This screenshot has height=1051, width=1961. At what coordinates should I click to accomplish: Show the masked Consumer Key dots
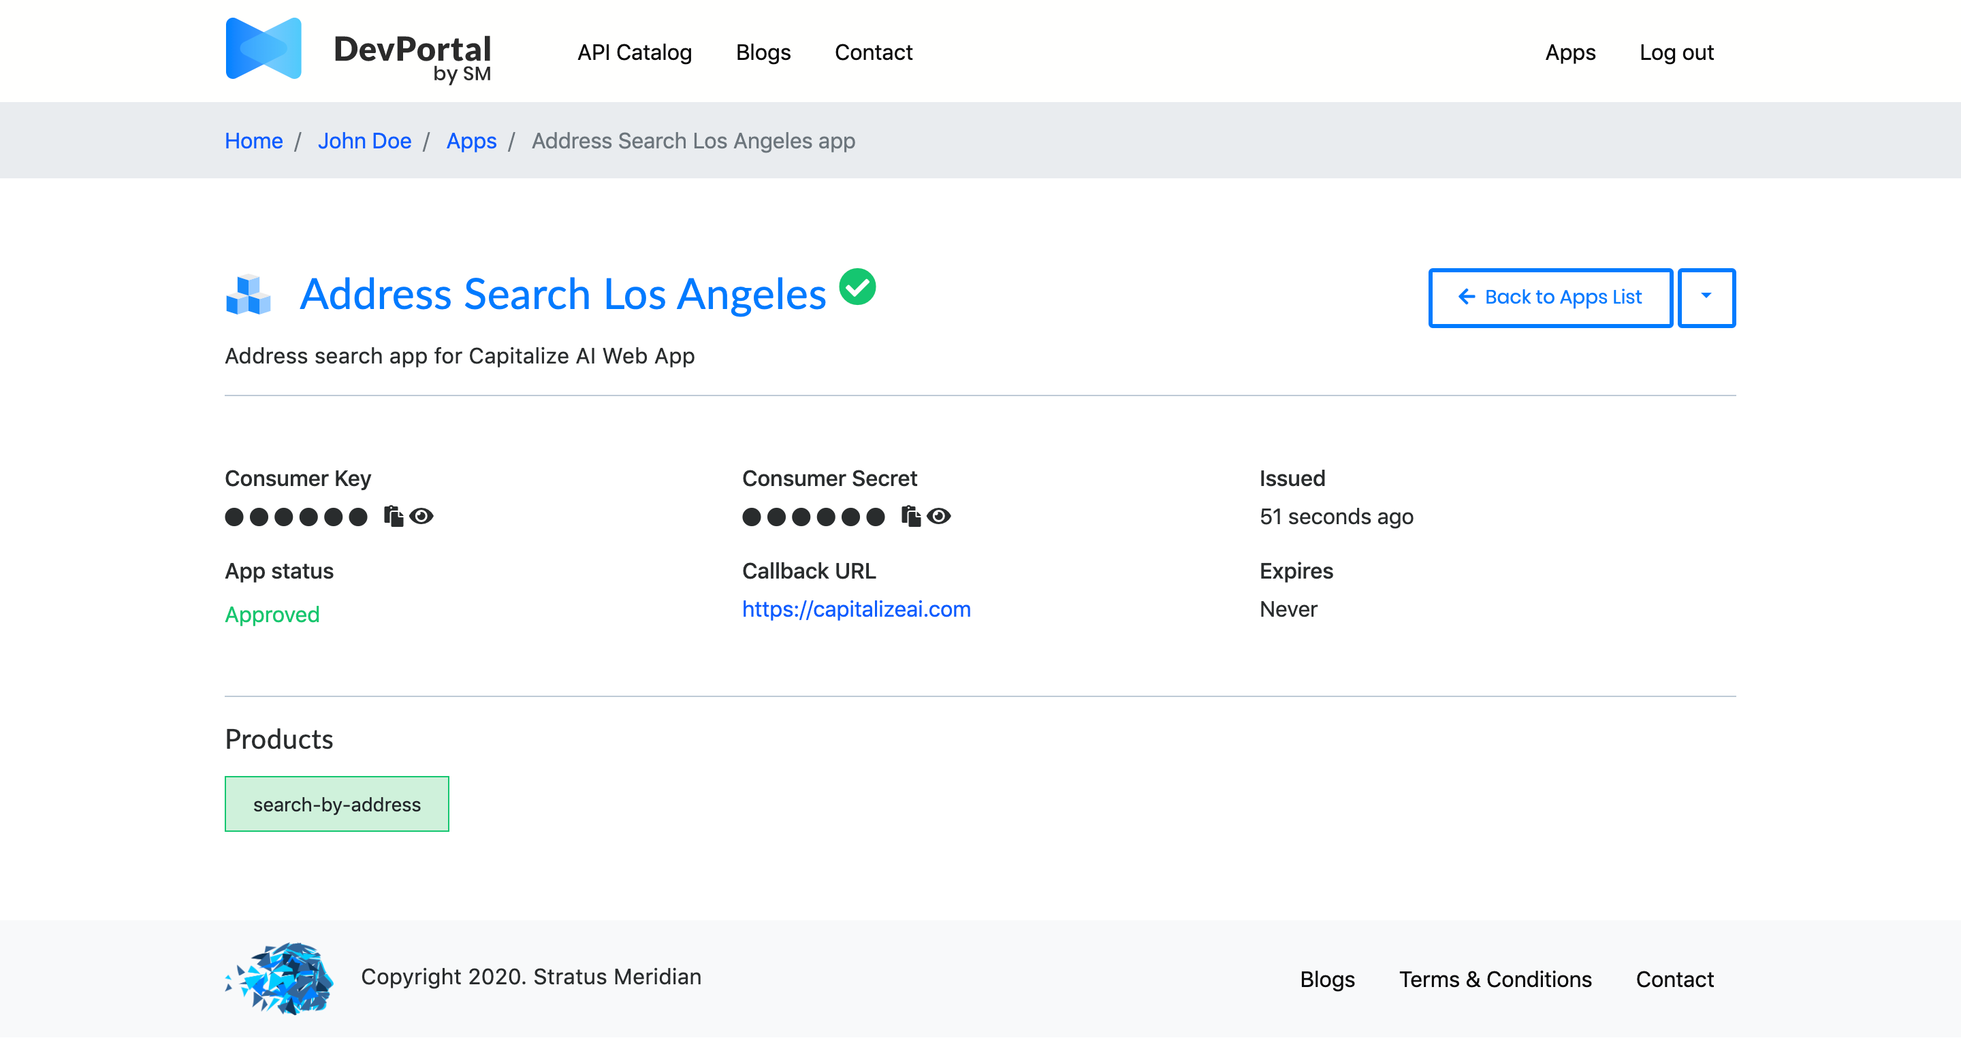pyautogui.click(x=296, y=516)
